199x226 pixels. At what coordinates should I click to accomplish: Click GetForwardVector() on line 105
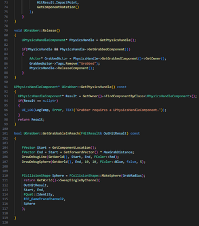click(x=81, y=152)
